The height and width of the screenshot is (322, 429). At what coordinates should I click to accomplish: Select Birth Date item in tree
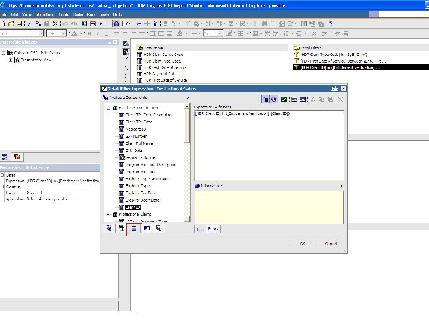pos(134,150)
